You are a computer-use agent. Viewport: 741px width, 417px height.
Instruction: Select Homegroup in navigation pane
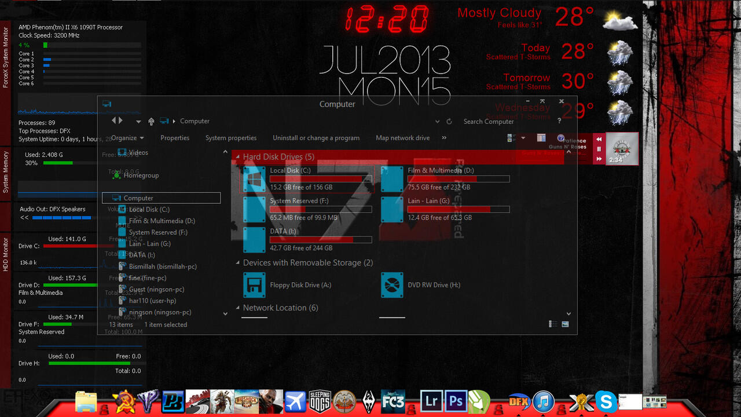coord(135,175)
